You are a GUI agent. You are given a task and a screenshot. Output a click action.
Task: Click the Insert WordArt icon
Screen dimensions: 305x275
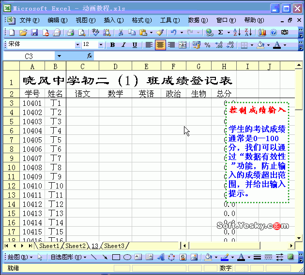[161, 257]
